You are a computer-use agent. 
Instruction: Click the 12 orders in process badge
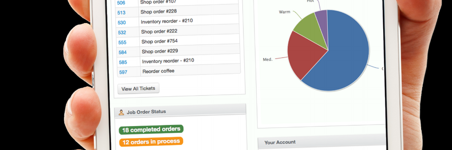click(151, 142)
